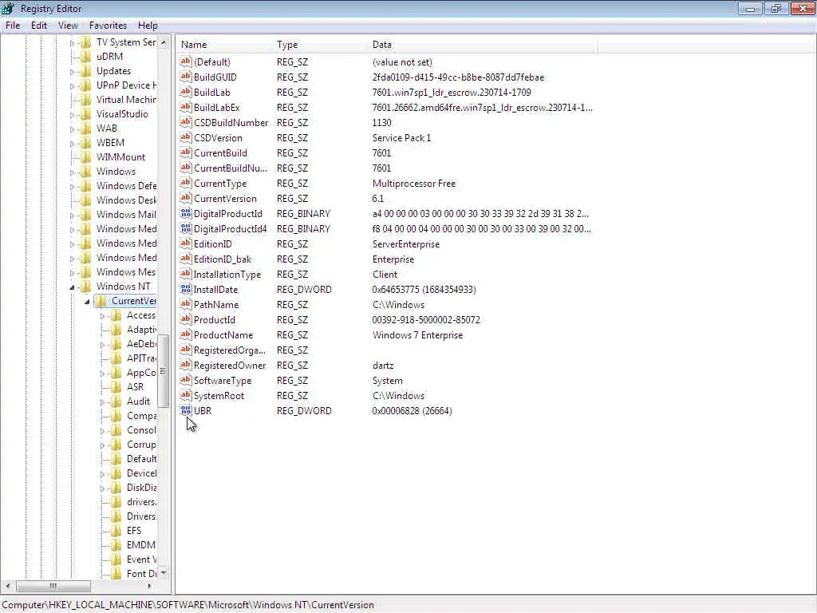Expand the VisualStudio tree node
The image size is (817, 613).
72,115
